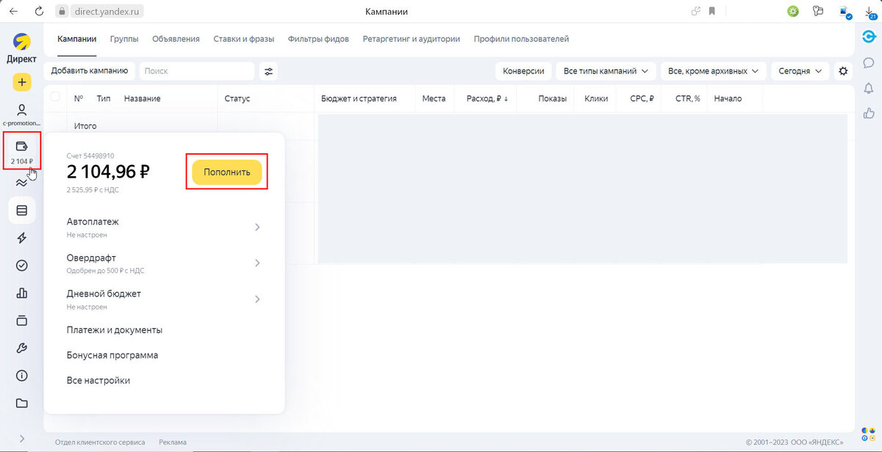This screenshot has height=452, width=882.
Task: Sort by the Расход, ₽ column
Action: 487,98
